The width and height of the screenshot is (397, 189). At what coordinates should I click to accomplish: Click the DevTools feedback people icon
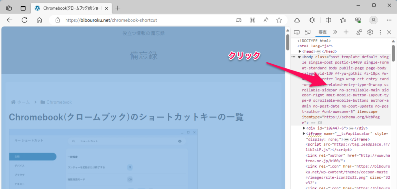coord(359,32)
